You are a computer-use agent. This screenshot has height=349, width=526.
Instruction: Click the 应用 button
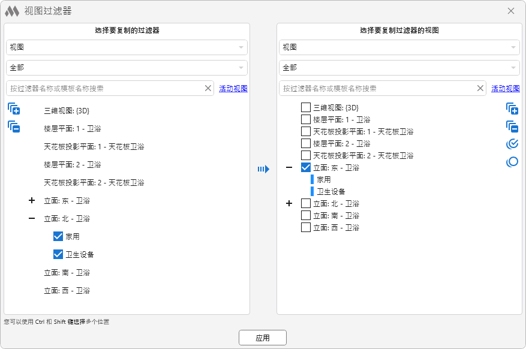262,338
